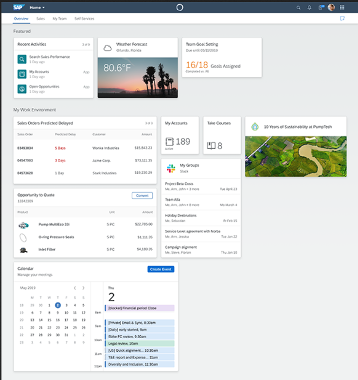Open Search Sales Performance activity icon
The image size is (358, 380).
pos(22,59)
